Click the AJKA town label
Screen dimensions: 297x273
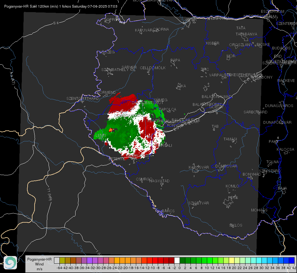point(181,86)
